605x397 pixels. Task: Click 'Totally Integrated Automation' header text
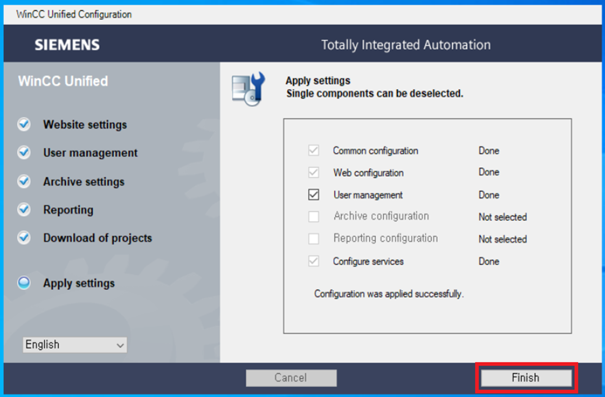tap(406, 45)
